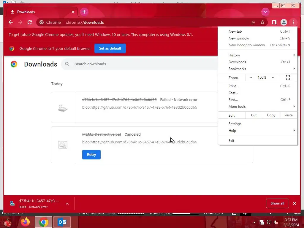Open Firefox from the taskbar
304x228 pixels.
pos(25,222)
